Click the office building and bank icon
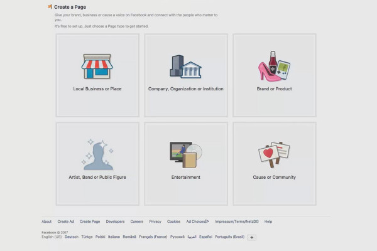The width and height of the screenshot is (377, 251). [x=185, y=67]
